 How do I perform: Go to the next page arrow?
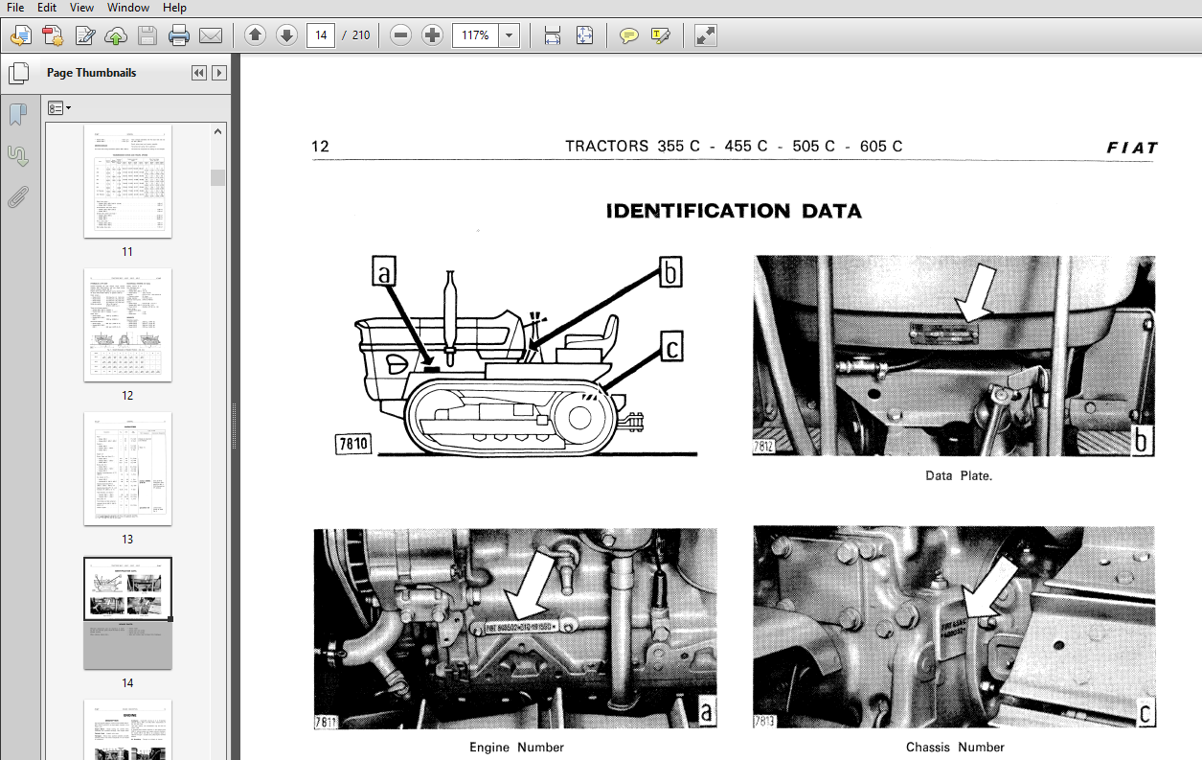point(286,35)
